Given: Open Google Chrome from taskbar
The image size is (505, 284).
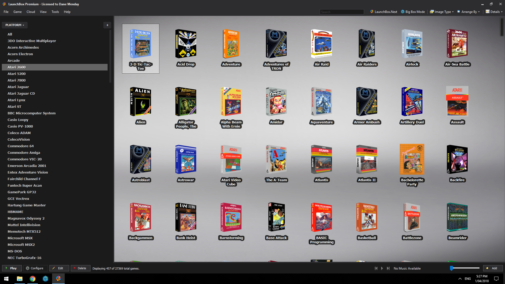Looking at the screenshot, I should (x=32, y=279).
